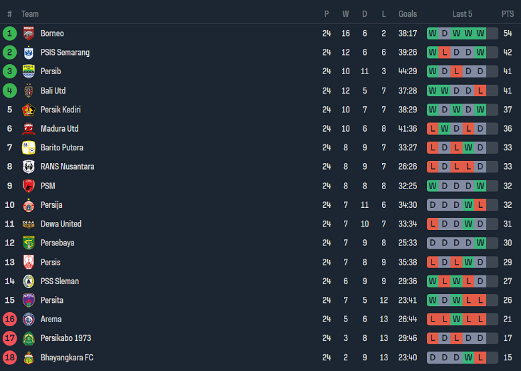Click the PSS Sleman club logo
Image resolution: width=521 pixels, height=371 pixels.
pyautogui.click(x=28, y=281)
